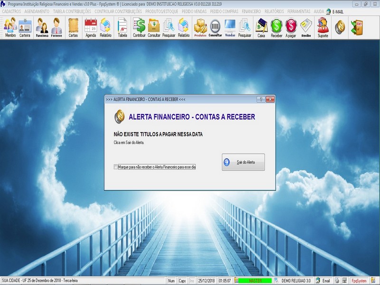Open the FINANCEIRO menu

tap(251, 11)
